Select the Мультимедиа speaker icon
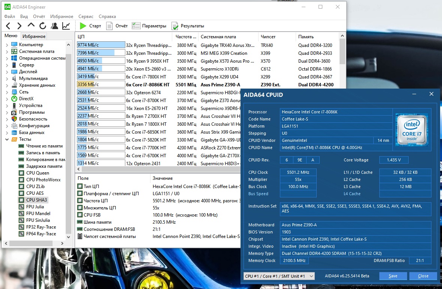Viewport: 442px width, 289px height. pos(14,78)
